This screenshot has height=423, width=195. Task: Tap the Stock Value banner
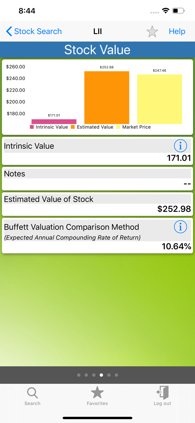[x=97, y=49]
